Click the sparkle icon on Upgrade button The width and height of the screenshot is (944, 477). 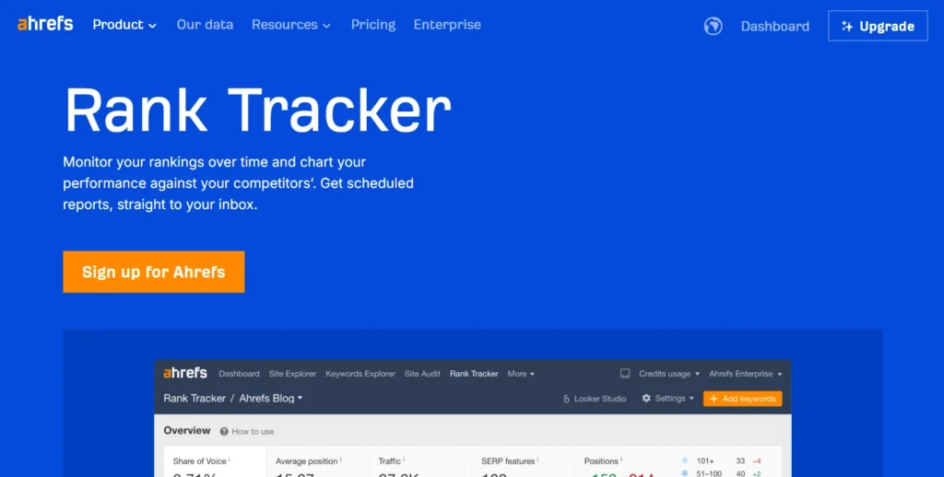pos(847,26)
